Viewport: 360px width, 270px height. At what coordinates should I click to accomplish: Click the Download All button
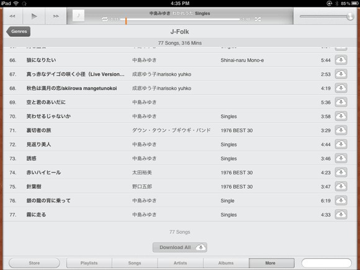pyautogui.click(x=180, y=247)
